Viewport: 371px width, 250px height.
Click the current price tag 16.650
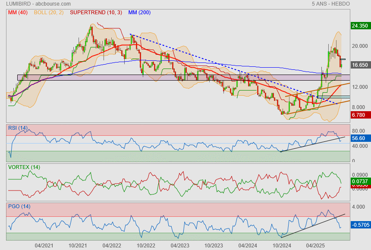tap(360, 65)
